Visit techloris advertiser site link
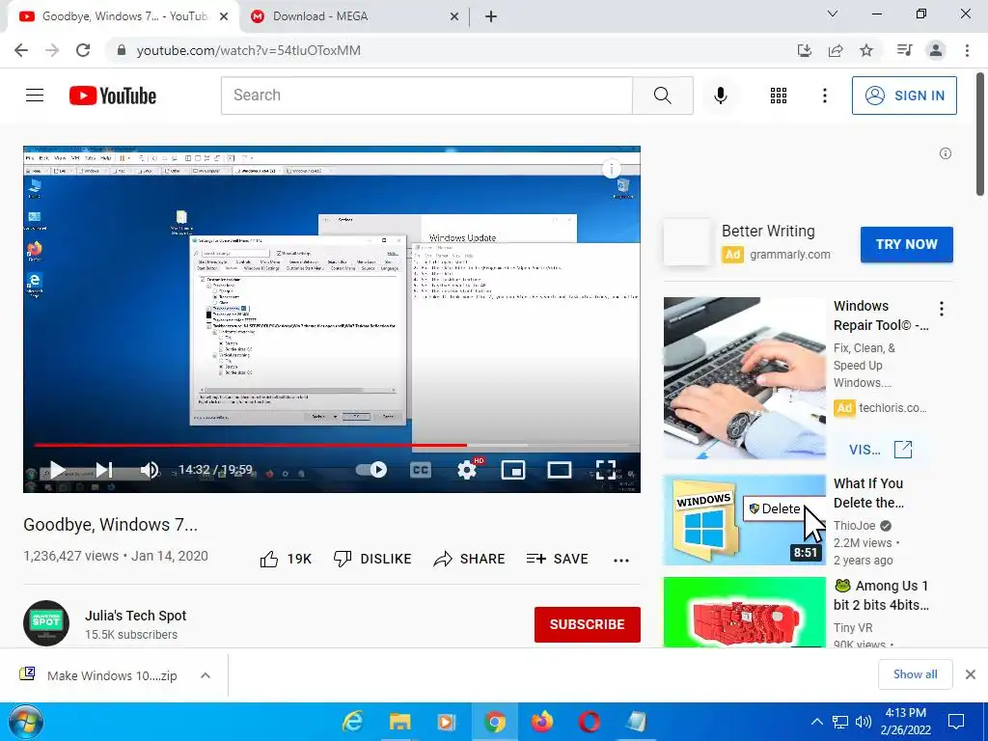Image resolution: width=988 pixels, height=741 pixels. 880,450
